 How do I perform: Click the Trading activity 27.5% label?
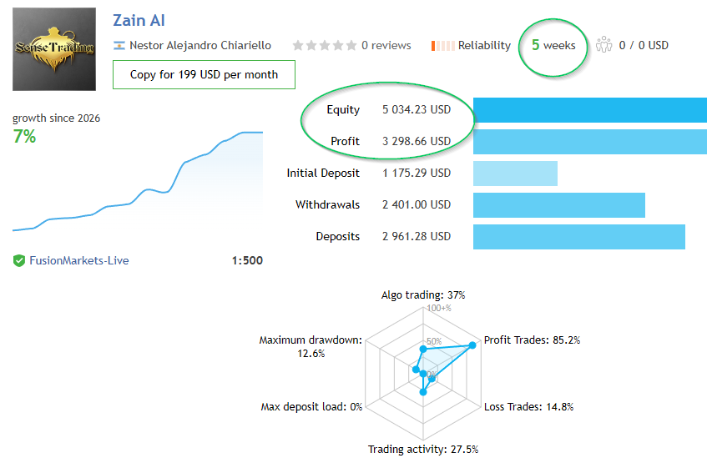pos(423,450)
